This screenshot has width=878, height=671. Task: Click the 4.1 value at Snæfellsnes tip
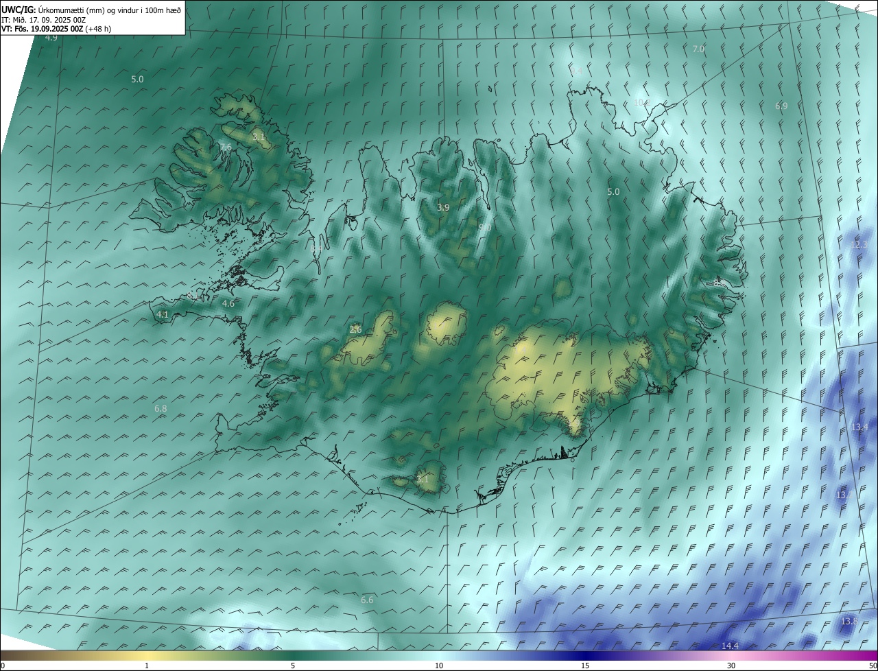(162, 314)
